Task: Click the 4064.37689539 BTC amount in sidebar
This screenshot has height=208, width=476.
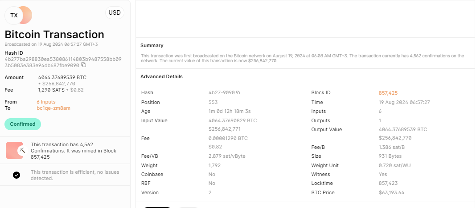Action: point(62,77)
